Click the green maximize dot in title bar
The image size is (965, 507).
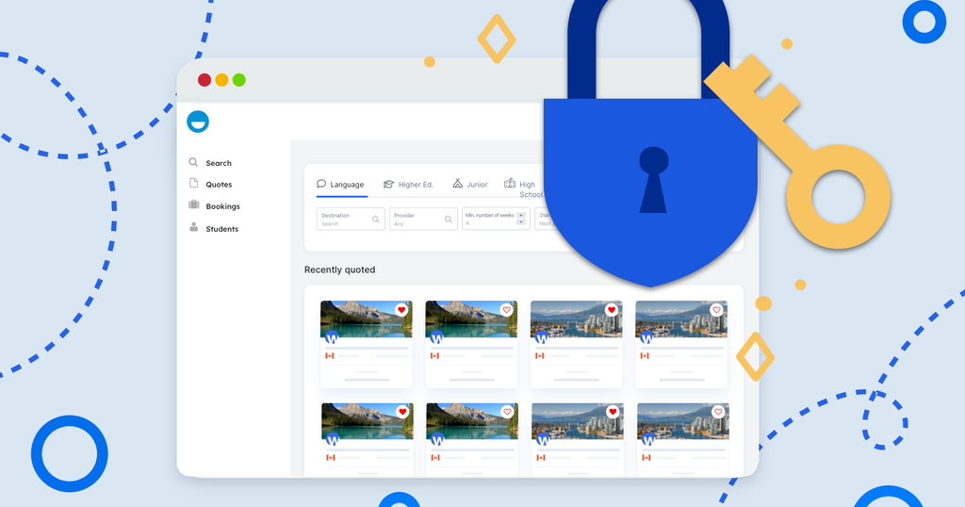click(238, 80)
